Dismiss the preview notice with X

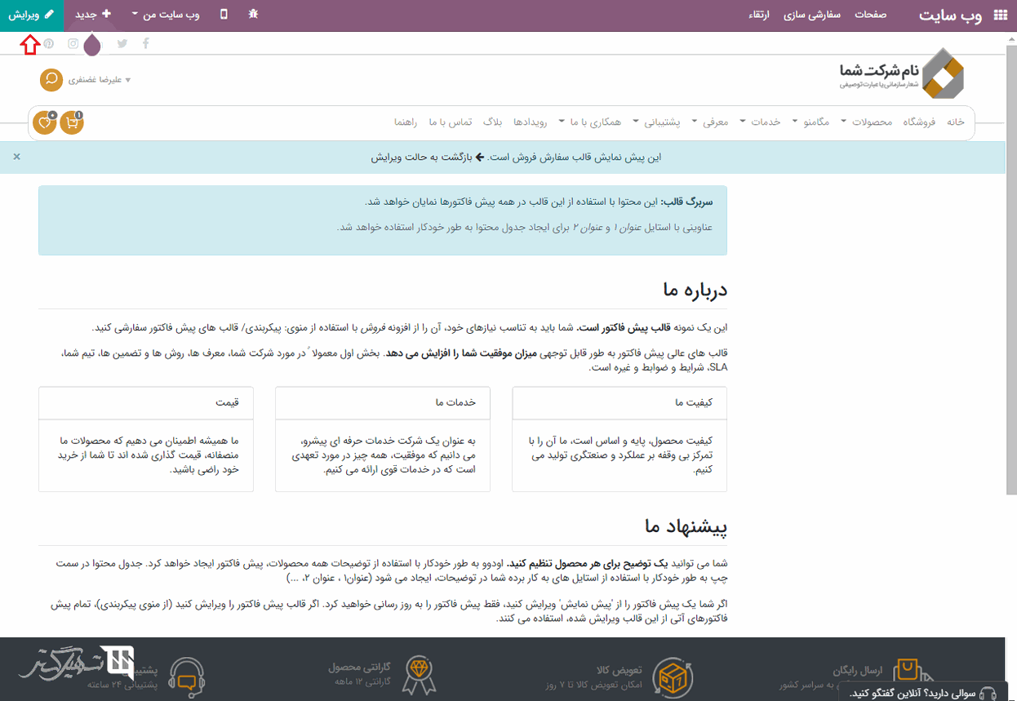16,157
